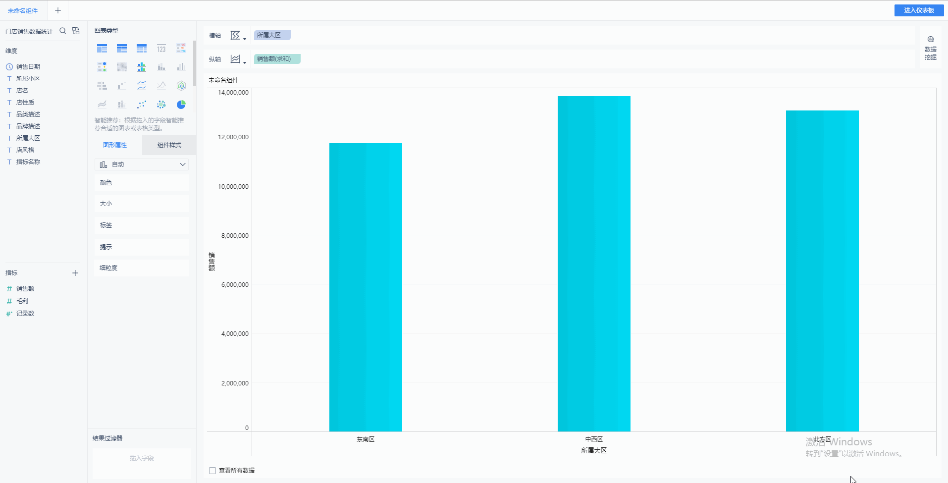This screenshot has height=483, width=948.
Task: Select the 销售日期 dimension field
Action: 28,67
